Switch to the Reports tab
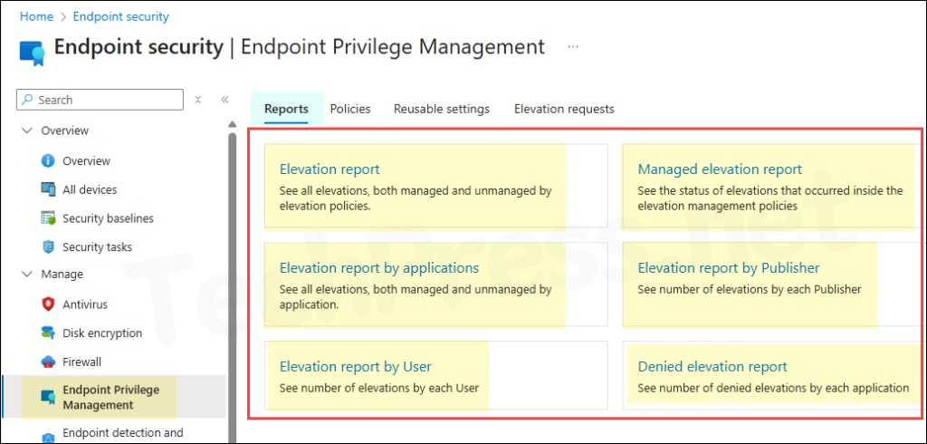927x444 pixels. (286, 109)
